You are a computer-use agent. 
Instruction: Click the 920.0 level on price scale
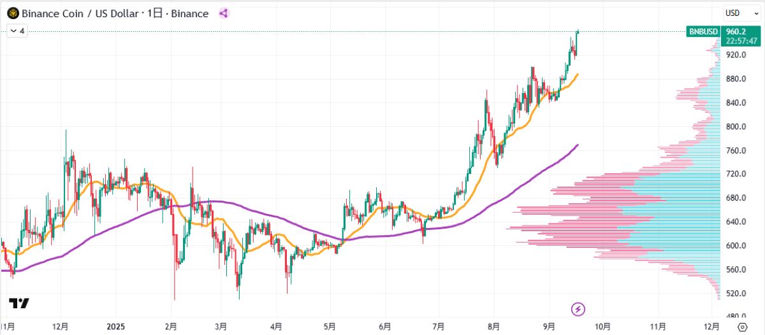[x=736, y=55]
